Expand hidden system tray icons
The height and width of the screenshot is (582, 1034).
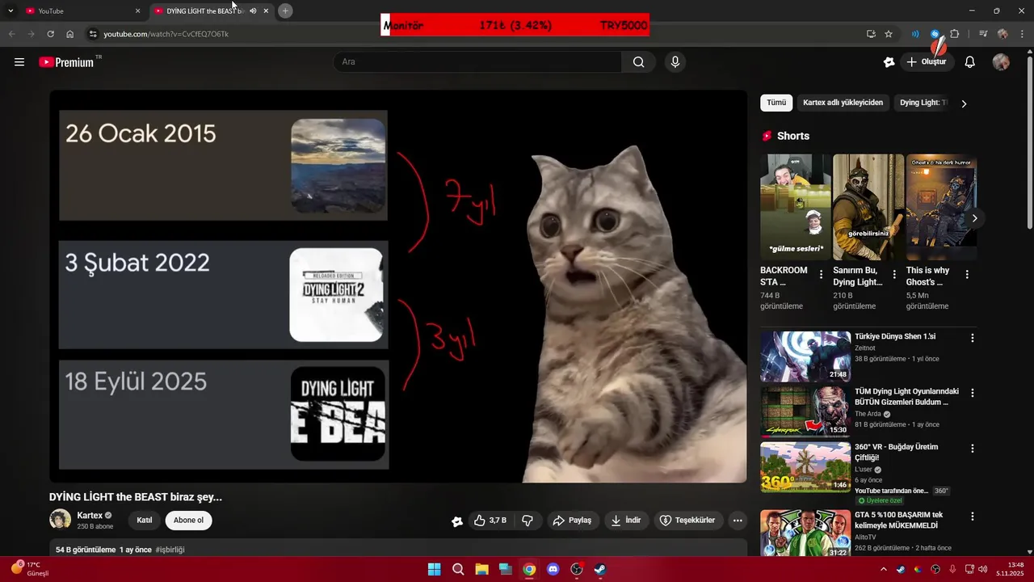(883, 569)
